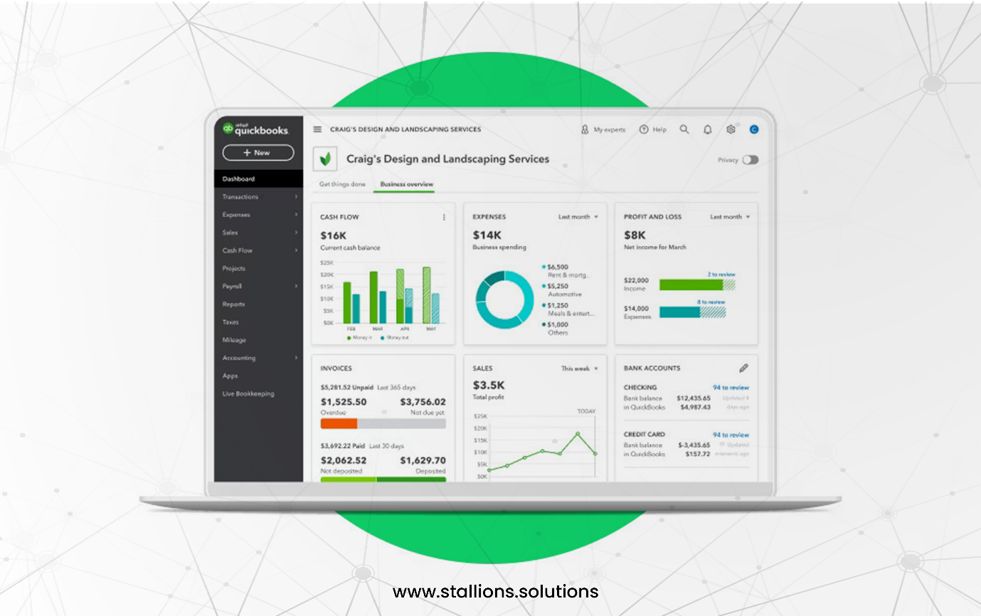Open the Cash Flow card options menu
Viewport: 981px width, 616px height.
(x=444, y=217)
